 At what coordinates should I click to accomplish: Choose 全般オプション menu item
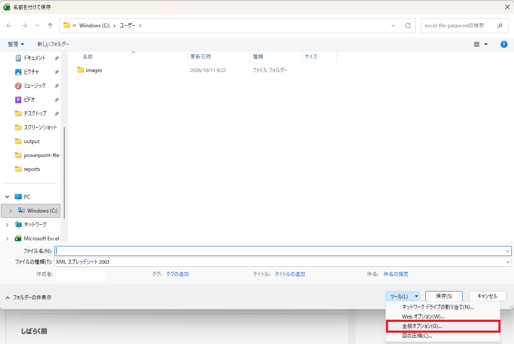click(x=443, y=326)
